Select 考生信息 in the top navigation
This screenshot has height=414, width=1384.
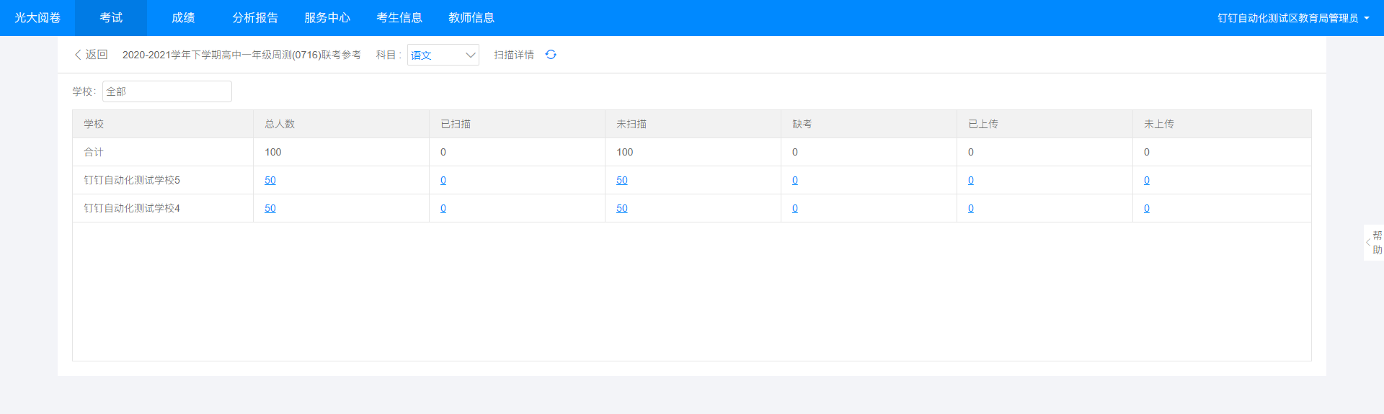(x=399, y=18)
